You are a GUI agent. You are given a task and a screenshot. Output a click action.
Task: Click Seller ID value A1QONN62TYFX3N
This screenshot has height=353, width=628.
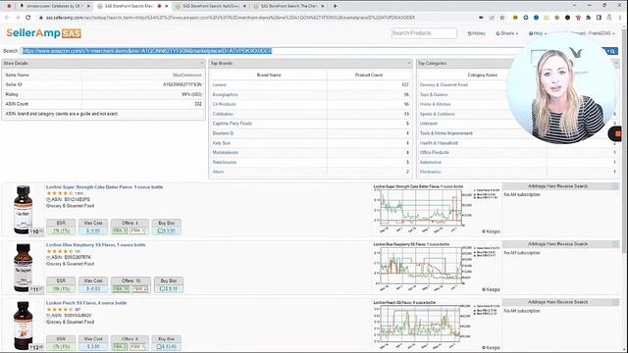[x=183, y=85]
